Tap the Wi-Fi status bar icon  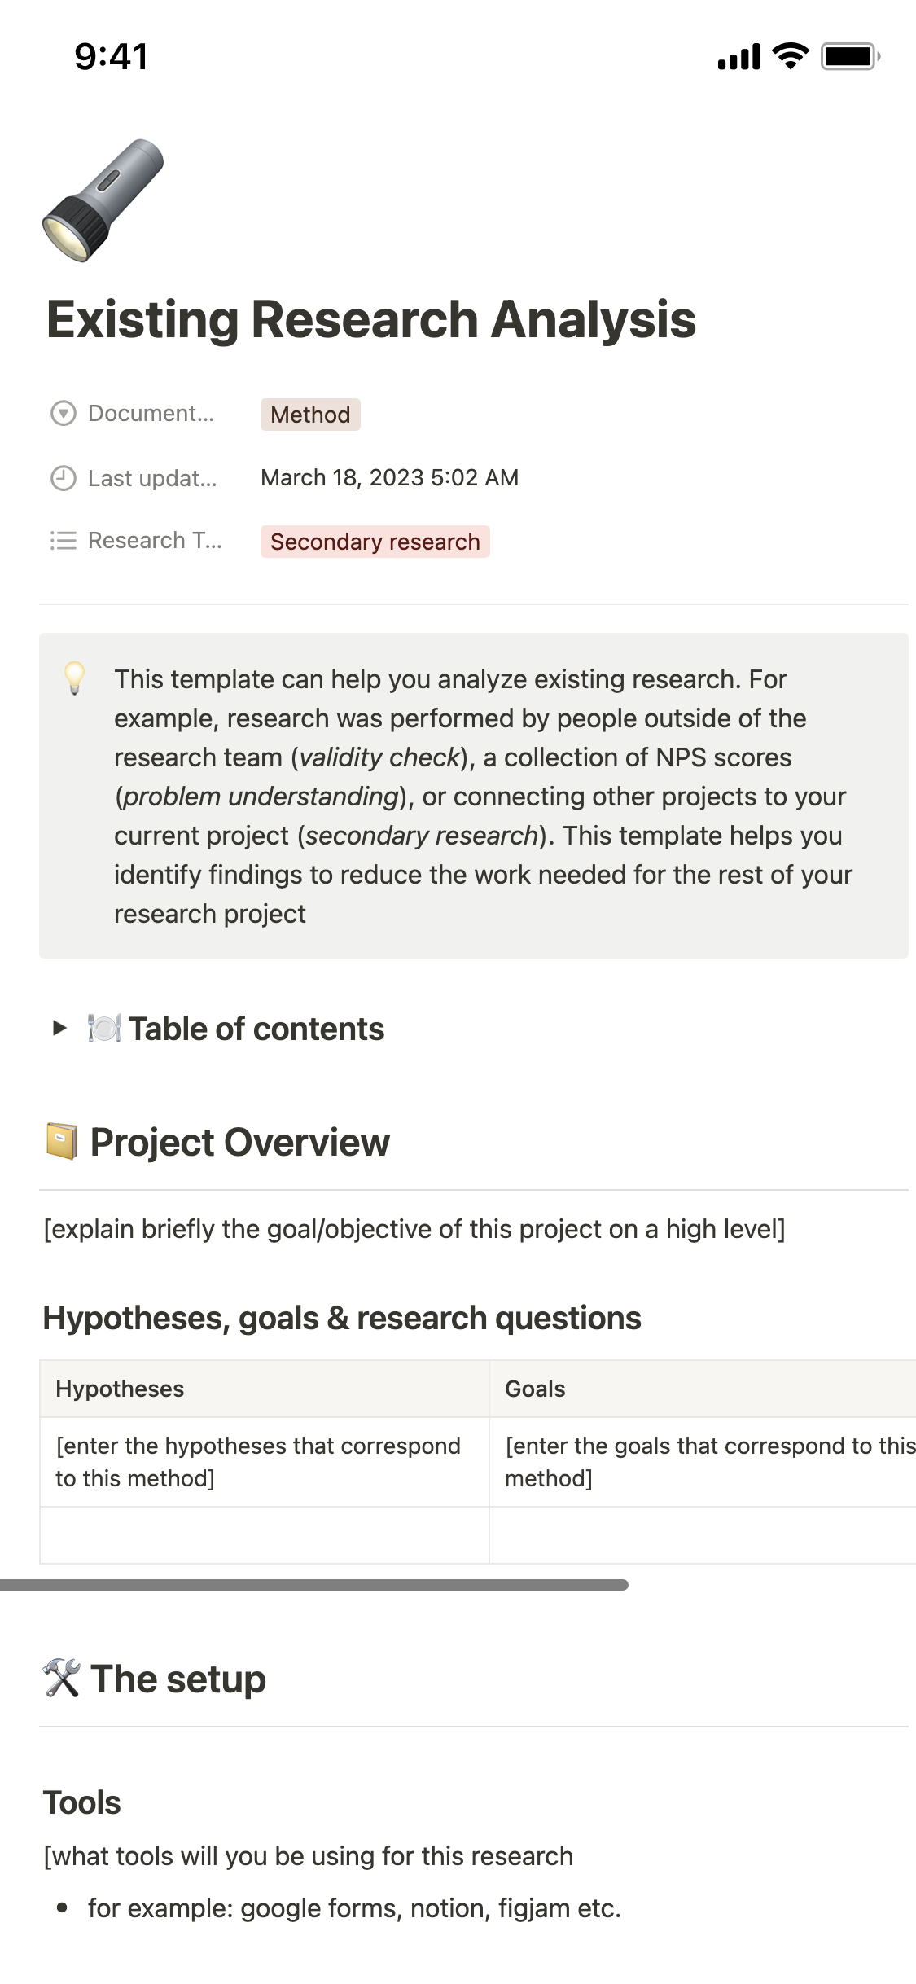790,56
